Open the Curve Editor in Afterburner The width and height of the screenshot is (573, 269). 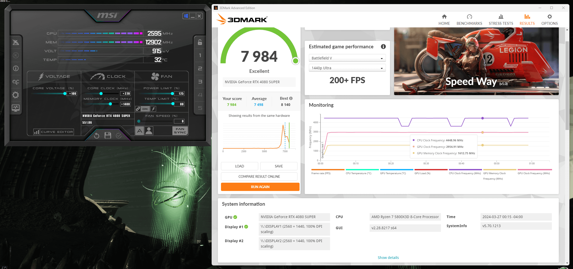54,132
